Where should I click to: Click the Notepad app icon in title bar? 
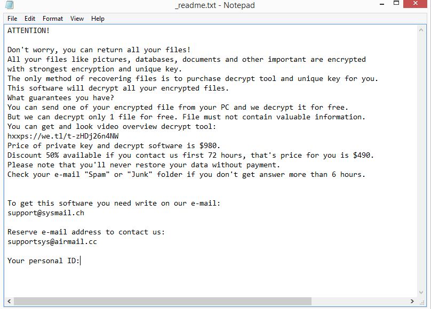coord(10,5)
